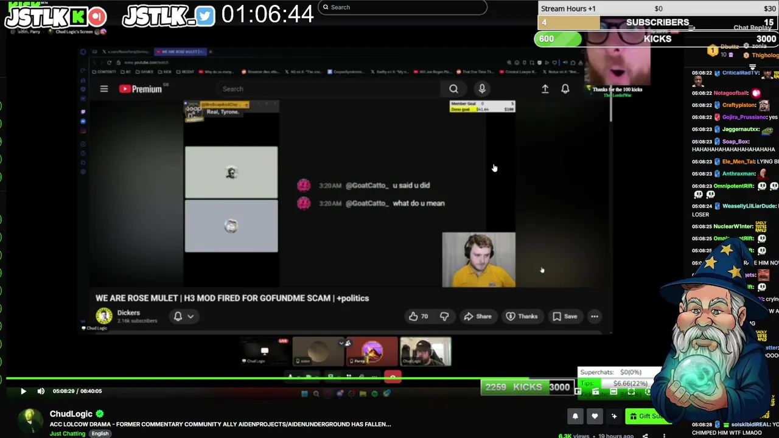Expand the subscription bell chevron dropdown
Screen dimensions: 779x438
point(190,316)
